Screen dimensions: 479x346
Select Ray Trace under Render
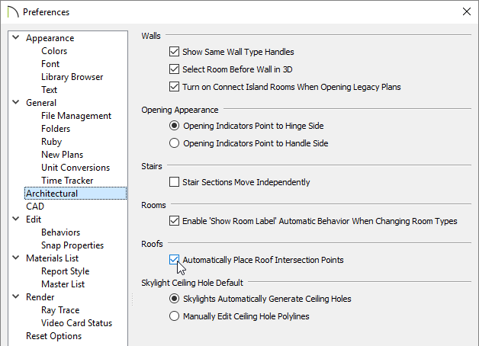pos(60,310)
